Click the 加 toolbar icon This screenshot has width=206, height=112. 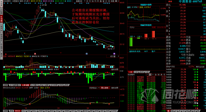(x=93, y=1)
